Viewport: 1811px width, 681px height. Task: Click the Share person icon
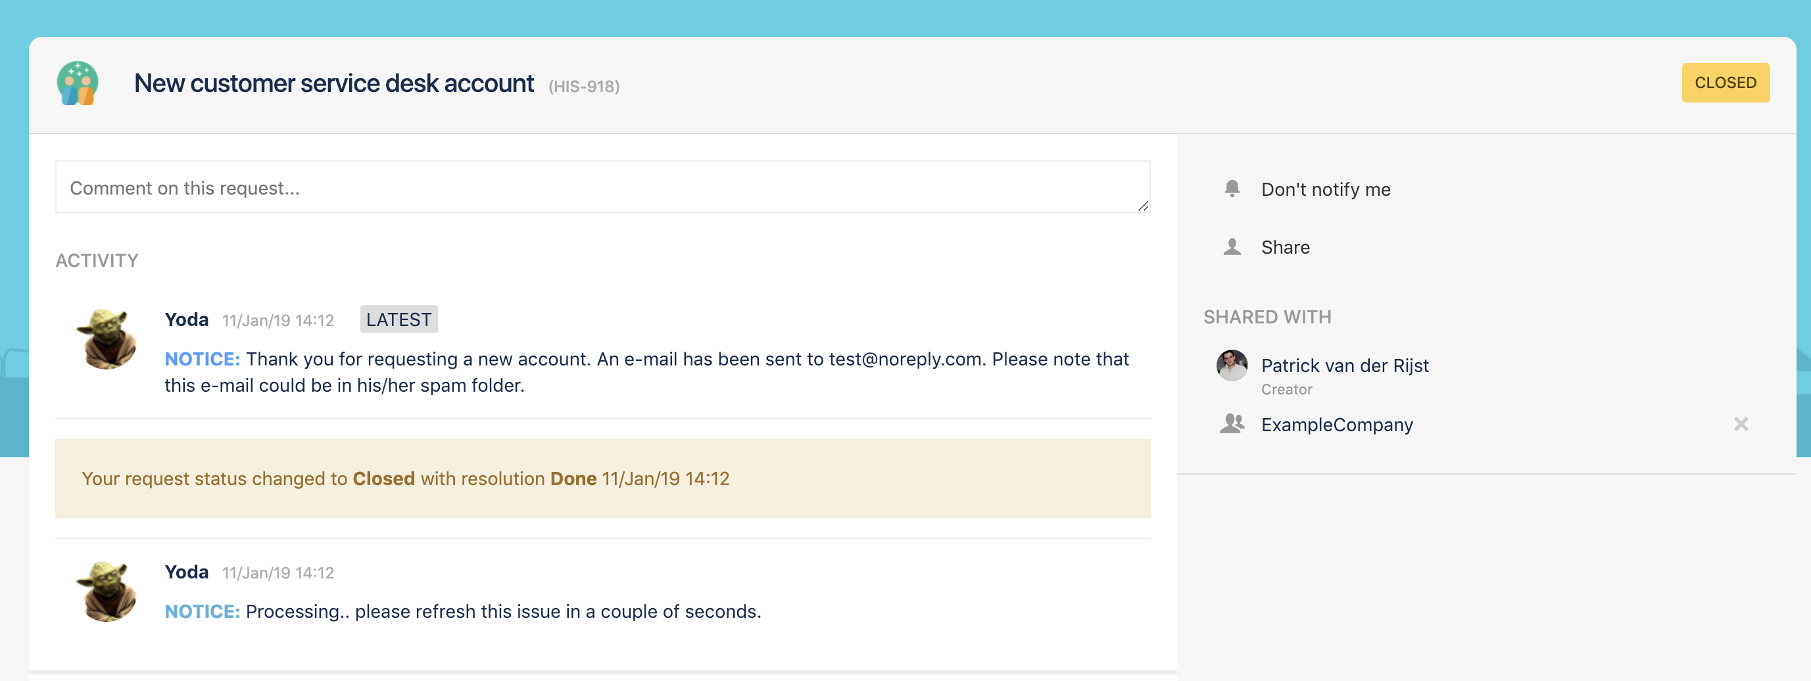click(x=1232, y=247)
